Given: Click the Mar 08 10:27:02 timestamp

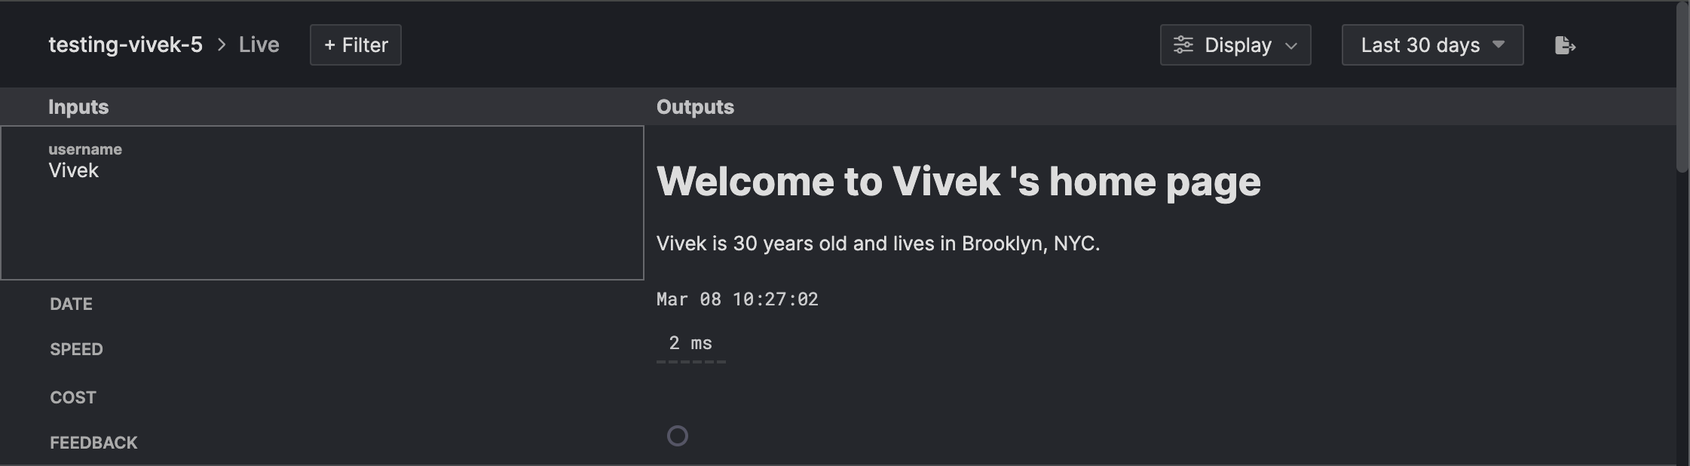Looking at the screenshot, I should point(737,299).
